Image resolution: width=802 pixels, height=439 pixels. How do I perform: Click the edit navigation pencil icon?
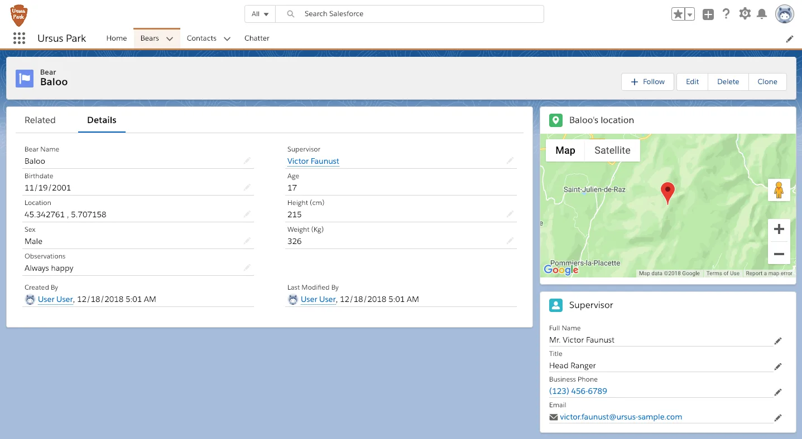790,39
